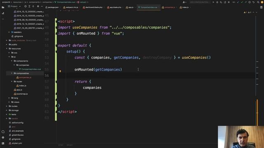Click the orange avatar icon at top right

[262, 2]
